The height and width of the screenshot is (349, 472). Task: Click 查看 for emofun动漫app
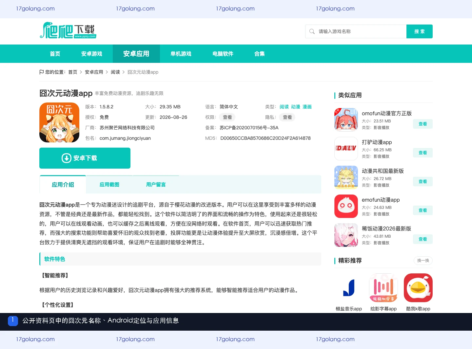coord(423,211)
